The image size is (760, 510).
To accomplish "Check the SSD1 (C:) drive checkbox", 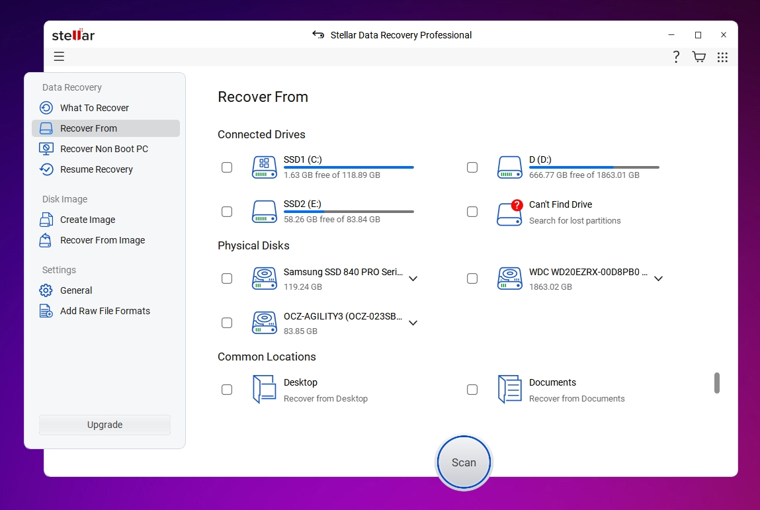I will tap(227, 167).
